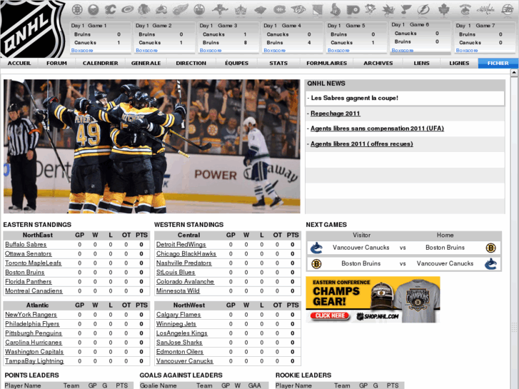The image size is (519, 389).
Task: Open Boxscore for Day 1 Game 7
Action: (467, 51)
